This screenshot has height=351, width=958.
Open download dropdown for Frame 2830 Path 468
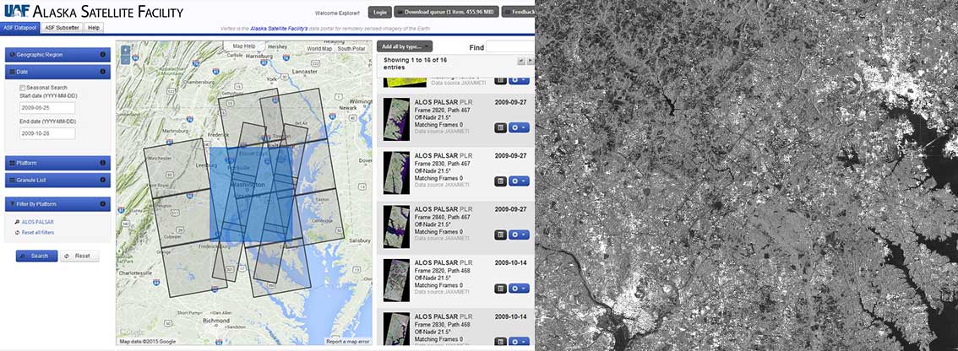(x=519, y=341)
